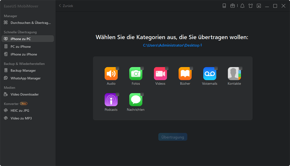Screen dimensions: 290x166
Task: Select iPhone zu iPhone in the sidebar
Action: coord(28,54)
